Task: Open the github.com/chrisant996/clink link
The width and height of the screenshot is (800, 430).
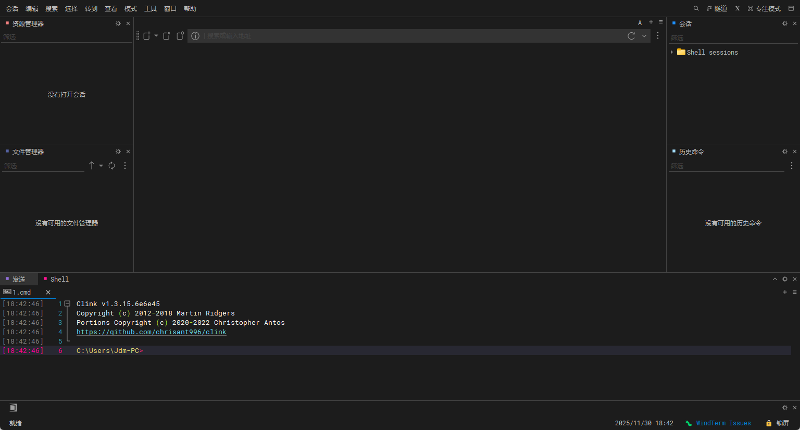Action: click(x=151, y=332)
